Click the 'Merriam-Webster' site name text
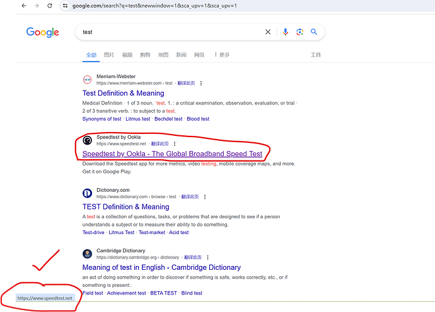 point(116,76)
